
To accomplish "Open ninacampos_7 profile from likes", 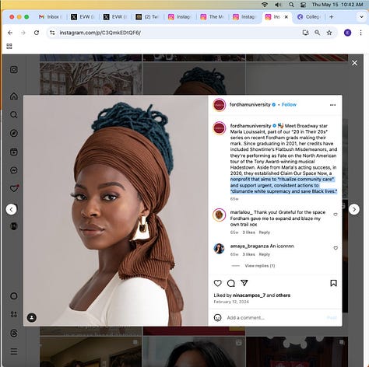I will point(249,295).
